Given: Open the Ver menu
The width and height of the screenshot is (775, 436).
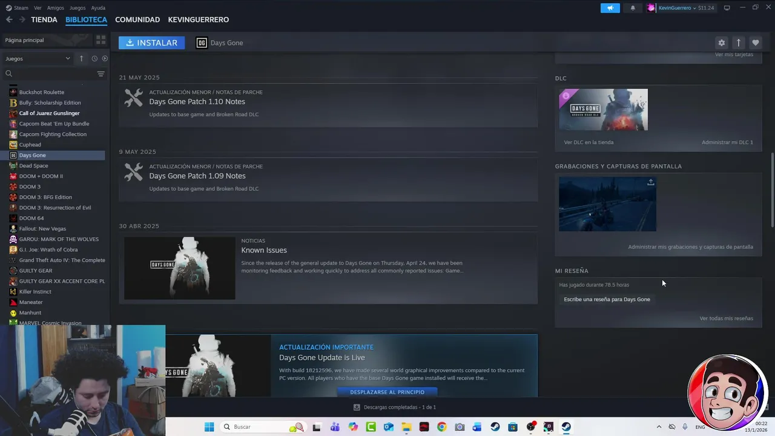Looking at the screenshot, I should point(38,8).
